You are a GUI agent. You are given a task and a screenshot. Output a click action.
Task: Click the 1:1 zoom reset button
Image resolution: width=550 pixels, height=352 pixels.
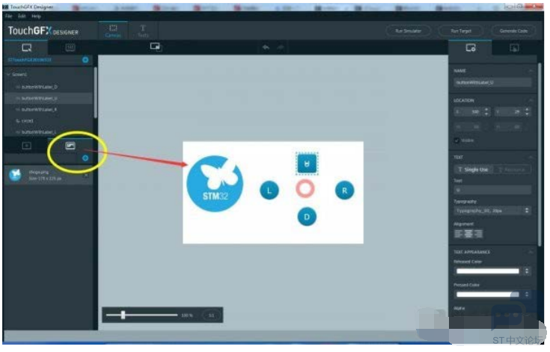tap(211, 315)
